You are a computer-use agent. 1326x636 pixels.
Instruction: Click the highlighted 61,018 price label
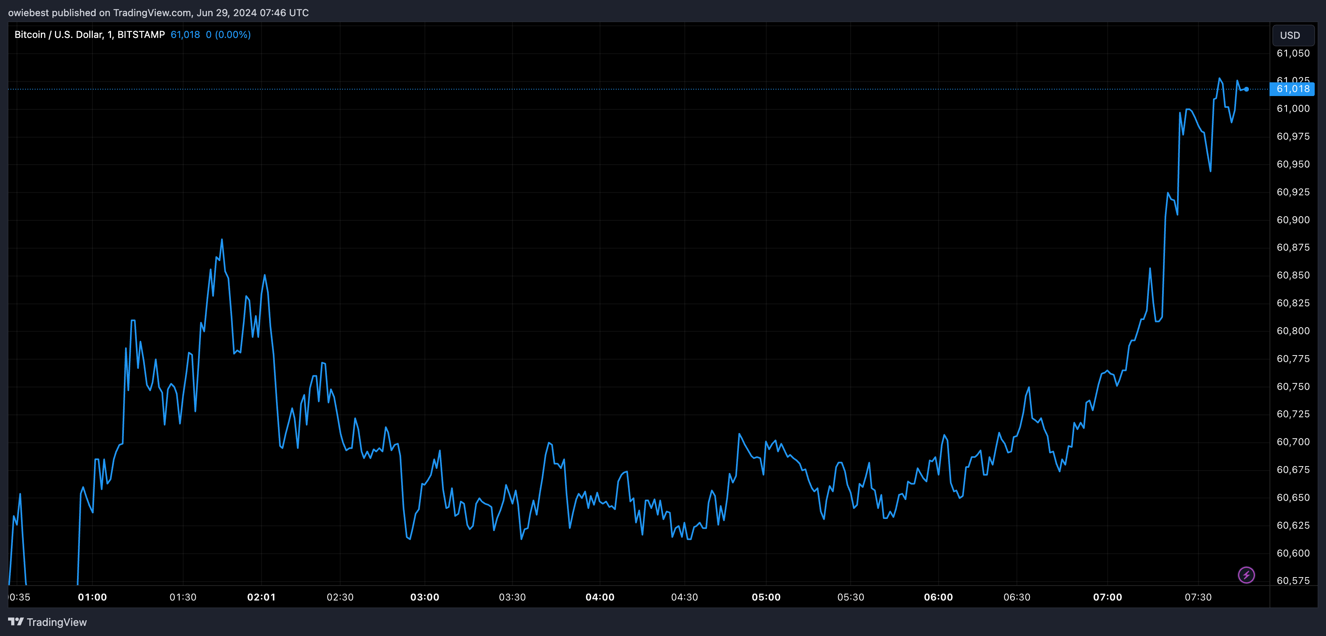point(1293,89)
